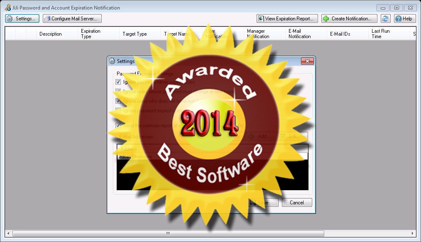The image size is (421, 242).
Task: Sort by Expiration Type column header
Action: [98, 34]
